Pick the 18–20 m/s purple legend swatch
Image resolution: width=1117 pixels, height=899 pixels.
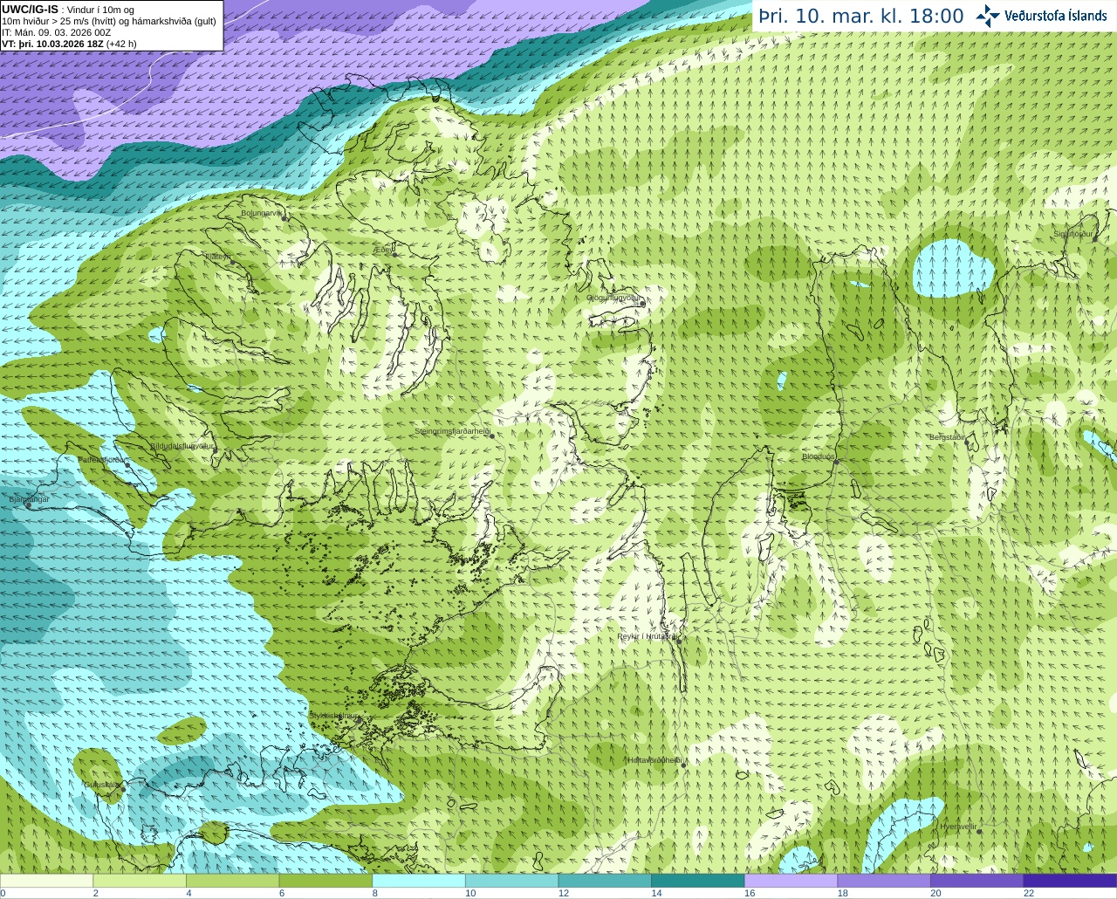point(884,881)
